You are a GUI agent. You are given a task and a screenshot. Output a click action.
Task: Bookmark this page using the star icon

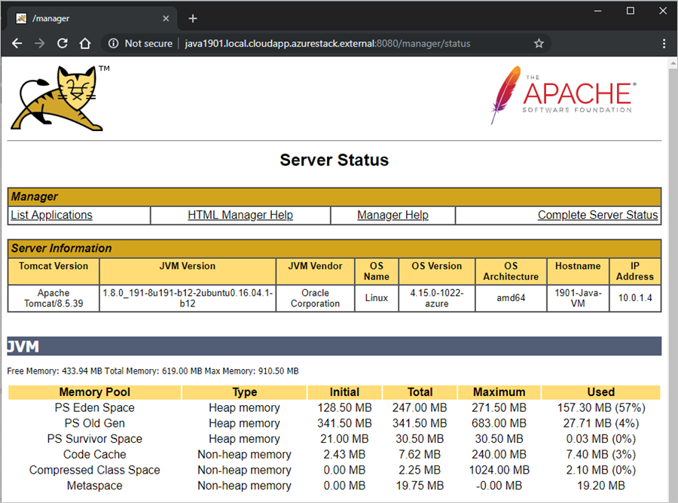539,44
